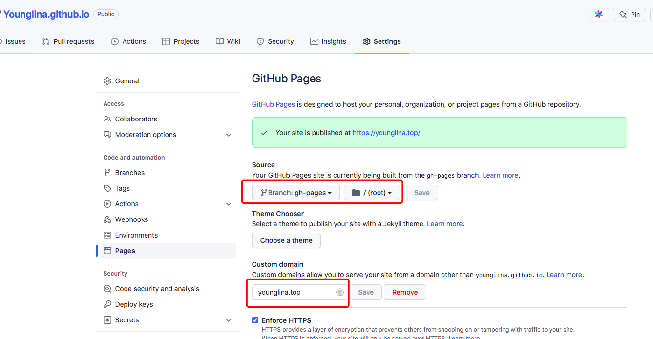Image resolution: width=653 pixels, height=339 pixels.
Task: Click the play icon beside sidebar Actions
Action: pos(107,204)
